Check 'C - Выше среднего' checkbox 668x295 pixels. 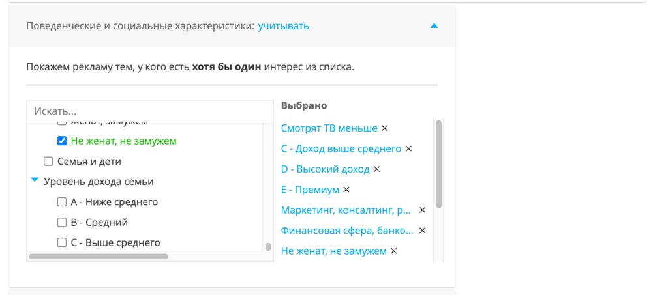tap(62, 243)
